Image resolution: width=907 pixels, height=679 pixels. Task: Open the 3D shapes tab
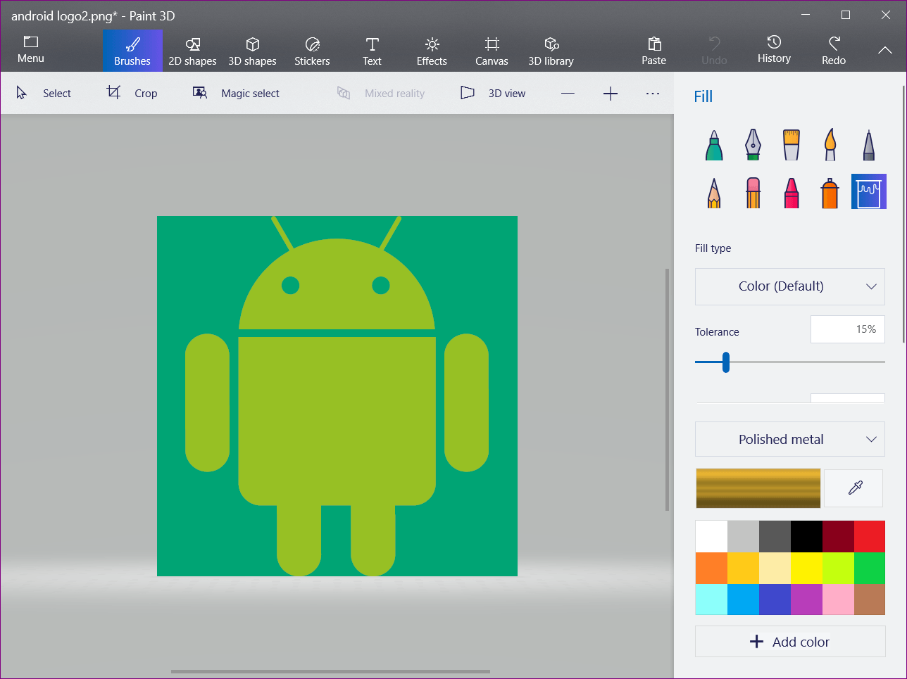click(x=252, y=51)
